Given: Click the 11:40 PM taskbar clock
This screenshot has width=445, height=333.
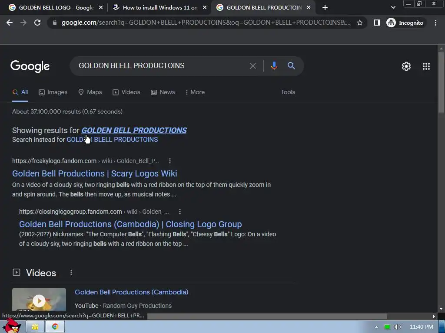Looking at the screenshot, I should tap(422, 327).
